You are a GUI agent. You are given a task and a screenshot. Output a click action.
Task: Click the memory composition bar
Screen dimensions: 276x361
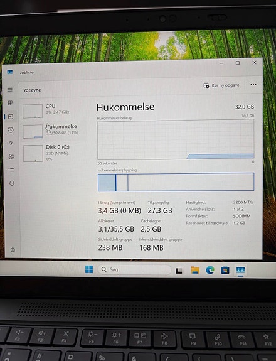[x=176, y=182]
